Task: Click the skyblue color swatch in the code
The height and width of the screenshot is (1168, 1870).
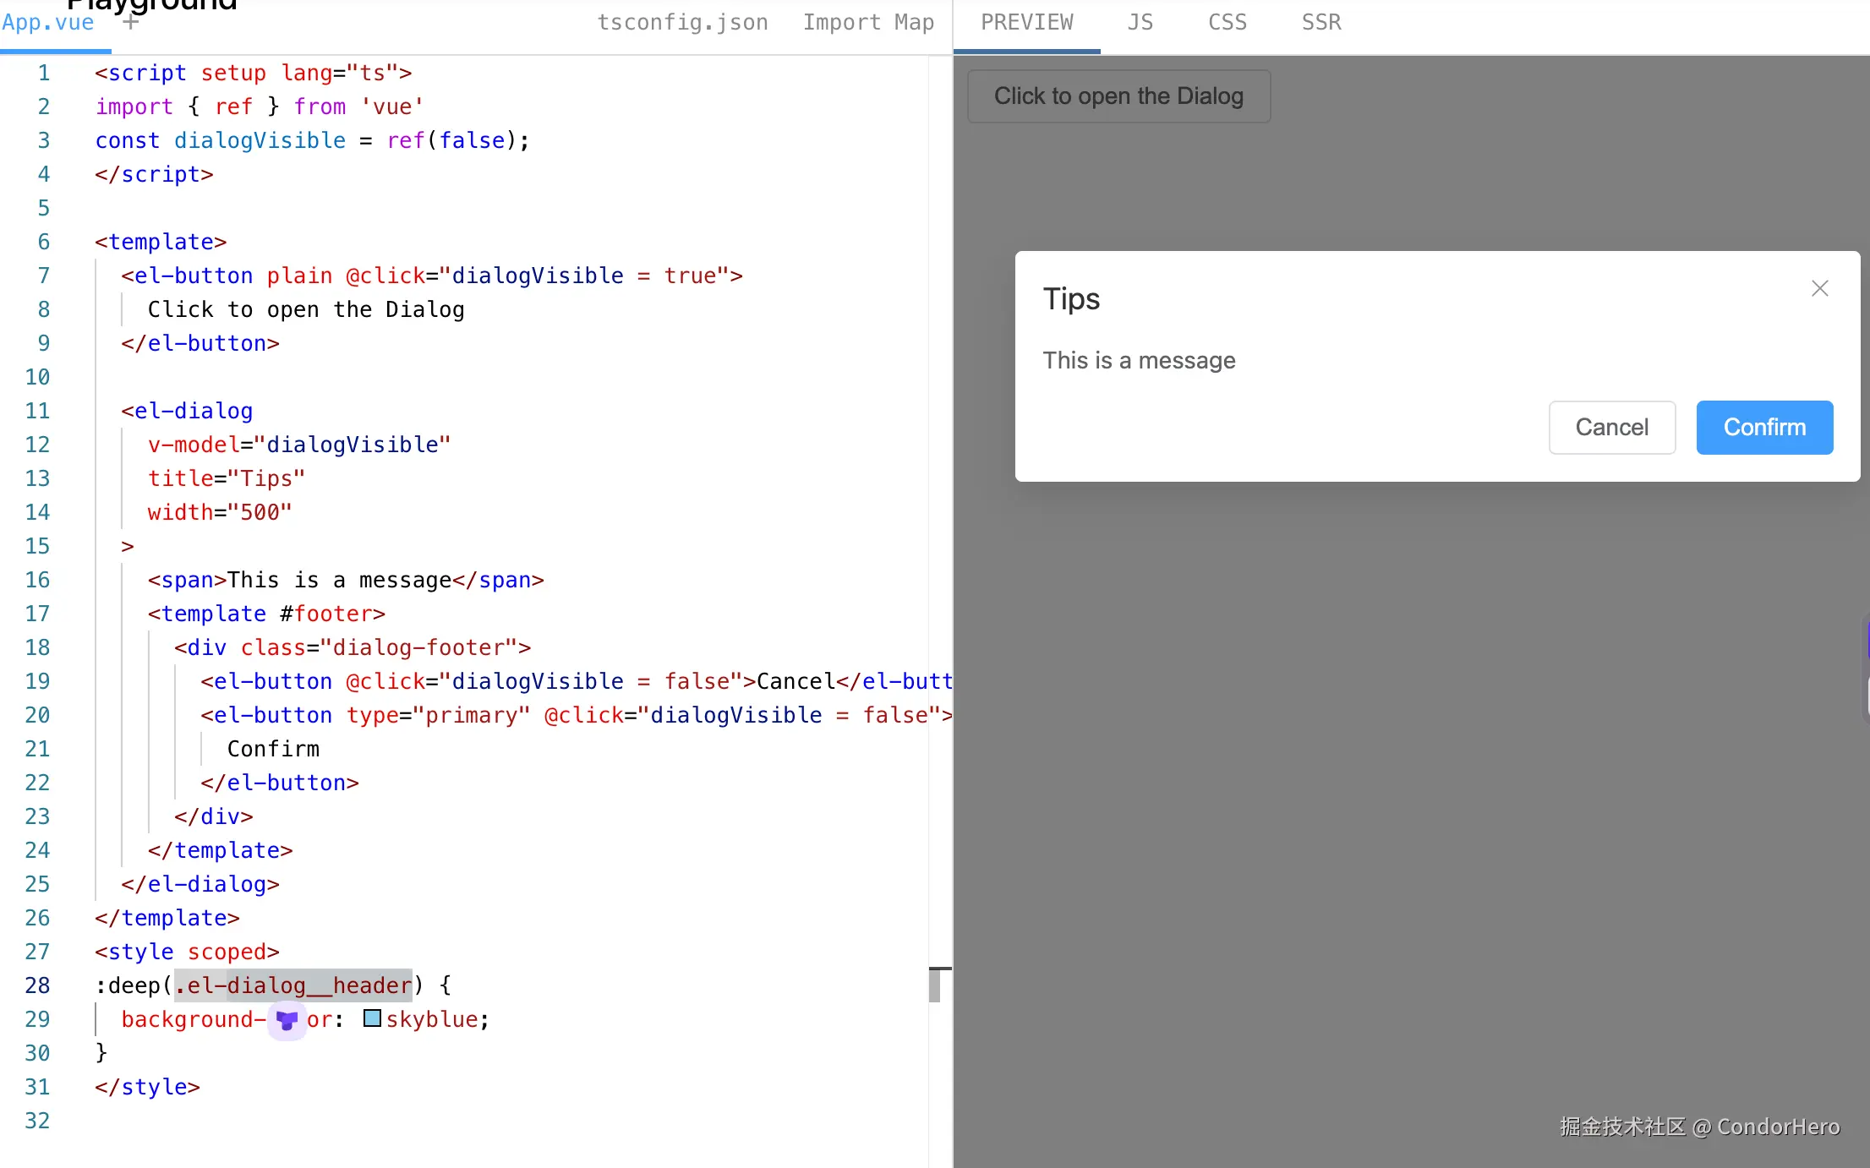Action: (372, 1018)
